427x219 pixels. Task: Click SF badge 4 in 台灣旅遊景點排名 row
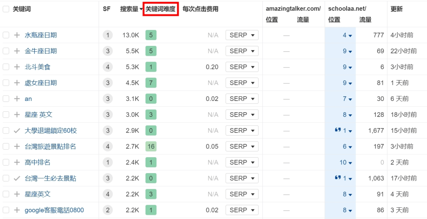pos(108,146)
